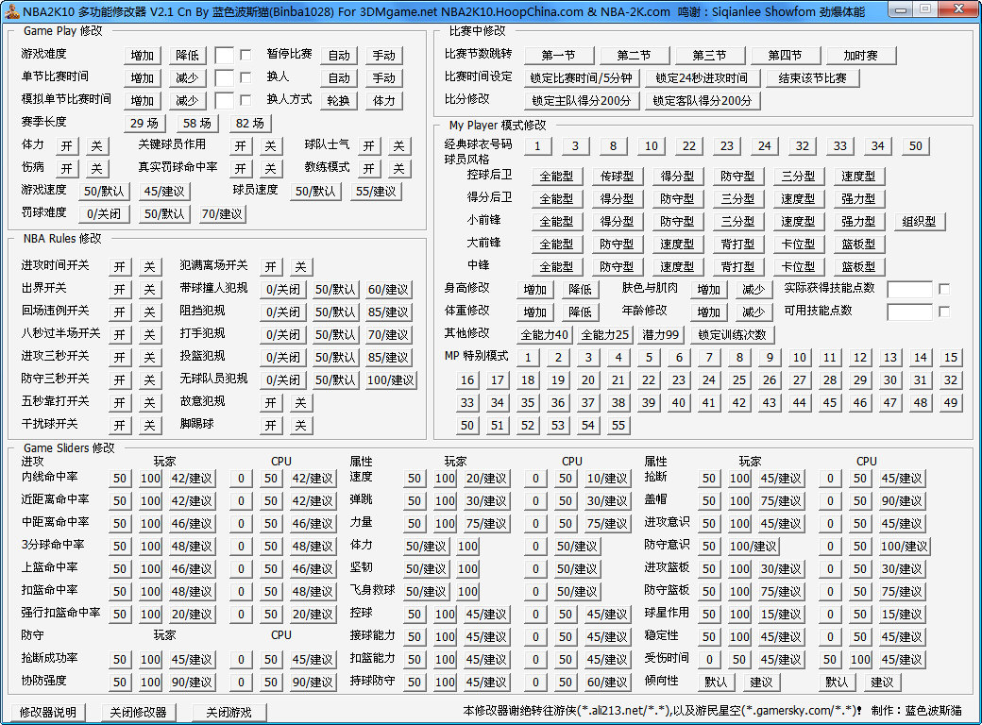This screenshot has width=982, height=725.
Task: Select the 轮换 substitution mode
Action: pyautogui.click(x=338, y=100)
